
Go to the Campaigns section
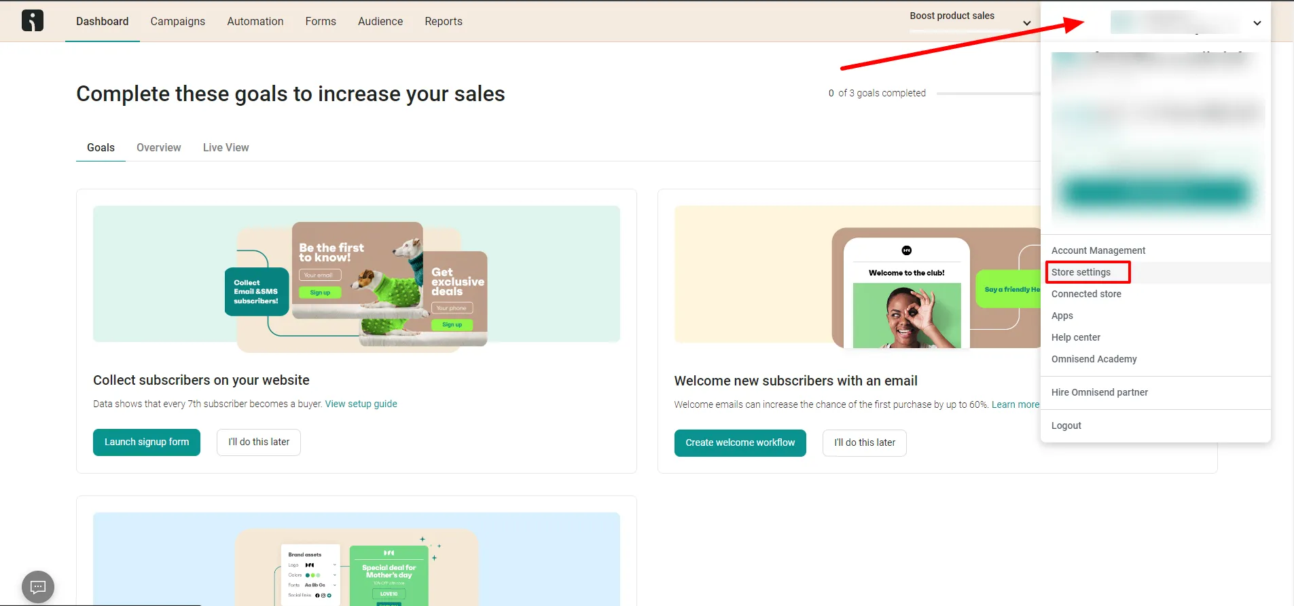[x=178, y=22]
